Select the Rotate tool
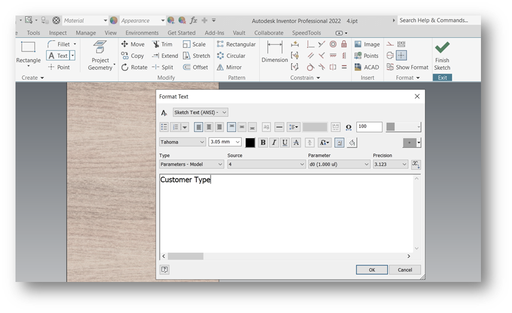 click(134, 67)
